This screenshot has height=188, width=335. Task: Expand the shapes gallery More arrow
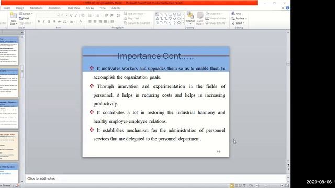[x=183, y=23]
